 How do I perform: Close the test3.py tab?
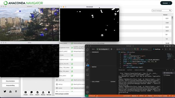[163, 49]
